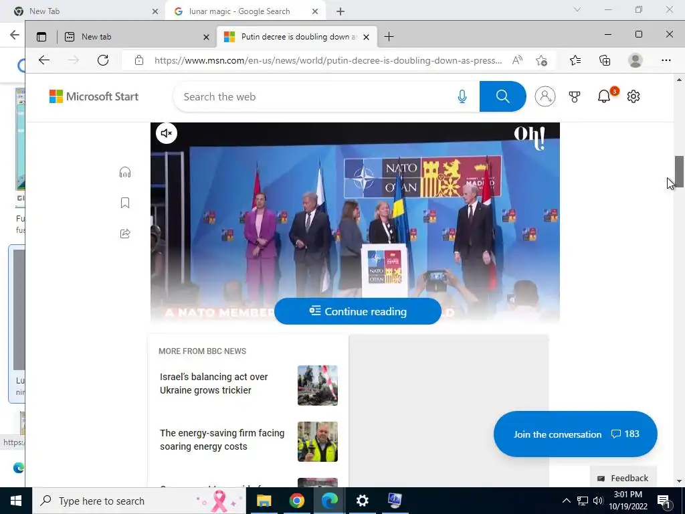Viewport: 685px width, 514px height.
Task: View site information lock icon
Action: pyautogui.click(x=139, y=60)
